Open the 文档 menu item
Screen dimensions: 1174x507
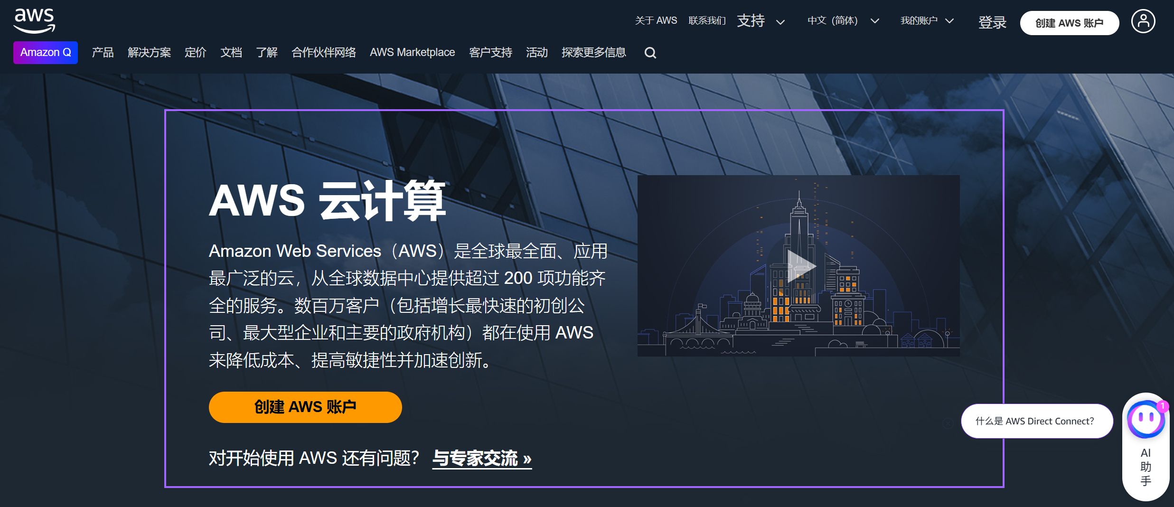(x=231, y=52)
